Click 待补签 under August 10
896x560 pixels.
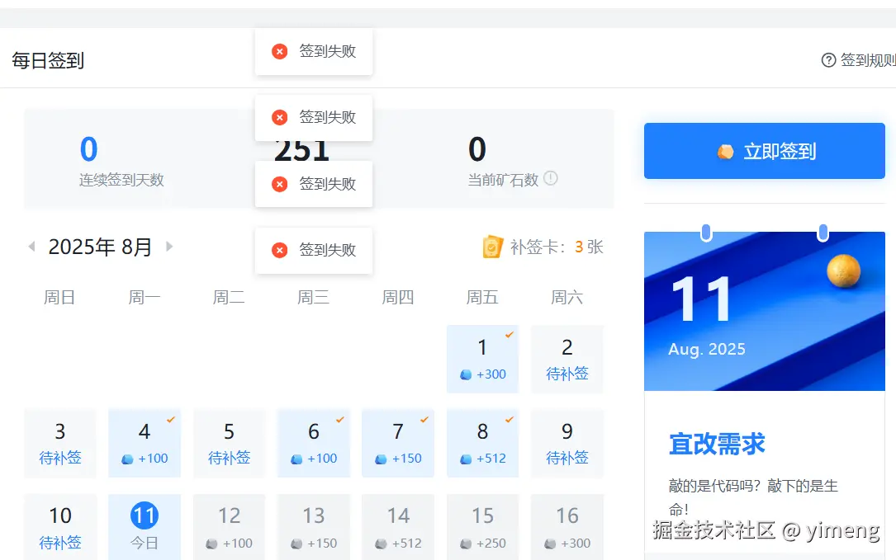[x=60, y=543]
